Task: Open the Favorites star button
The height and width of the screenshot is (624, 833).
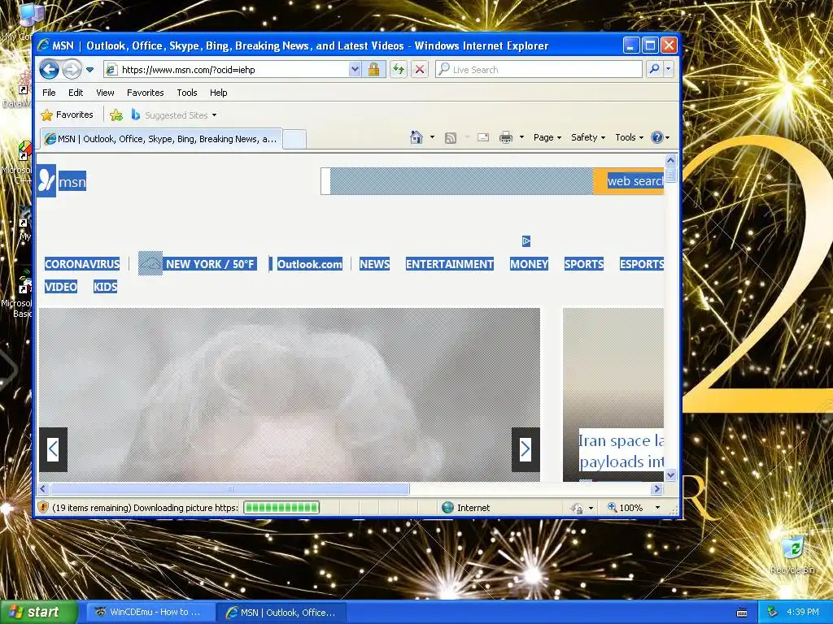Action: coord(67,115)
